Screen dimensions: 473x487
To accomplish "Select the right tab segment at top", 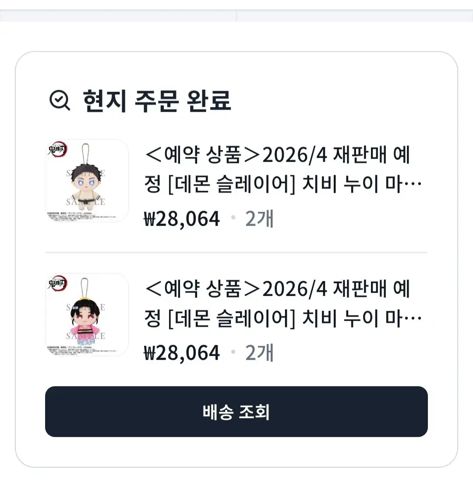I will [355, 15].
